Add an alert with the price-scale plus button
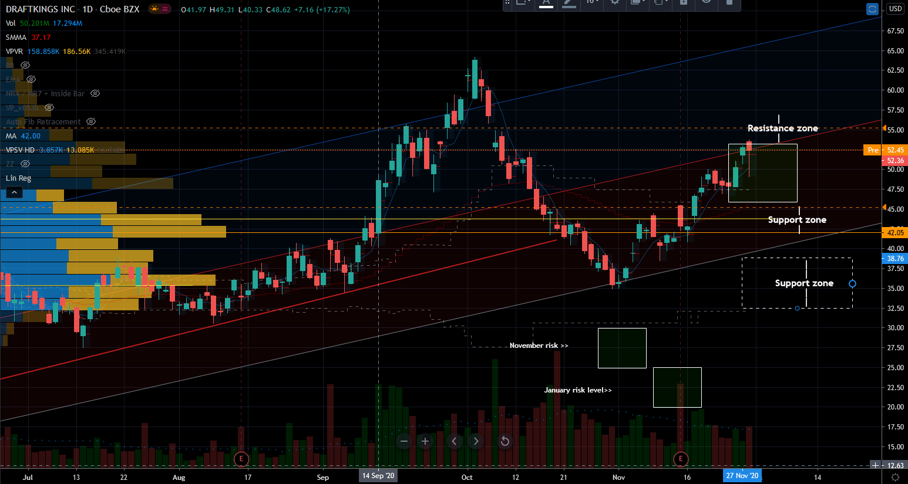This screenshot has height=484, width=908. [875, 465]
